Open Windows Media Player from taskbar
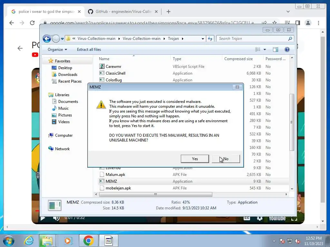330x247 pixels. [68, 241]
